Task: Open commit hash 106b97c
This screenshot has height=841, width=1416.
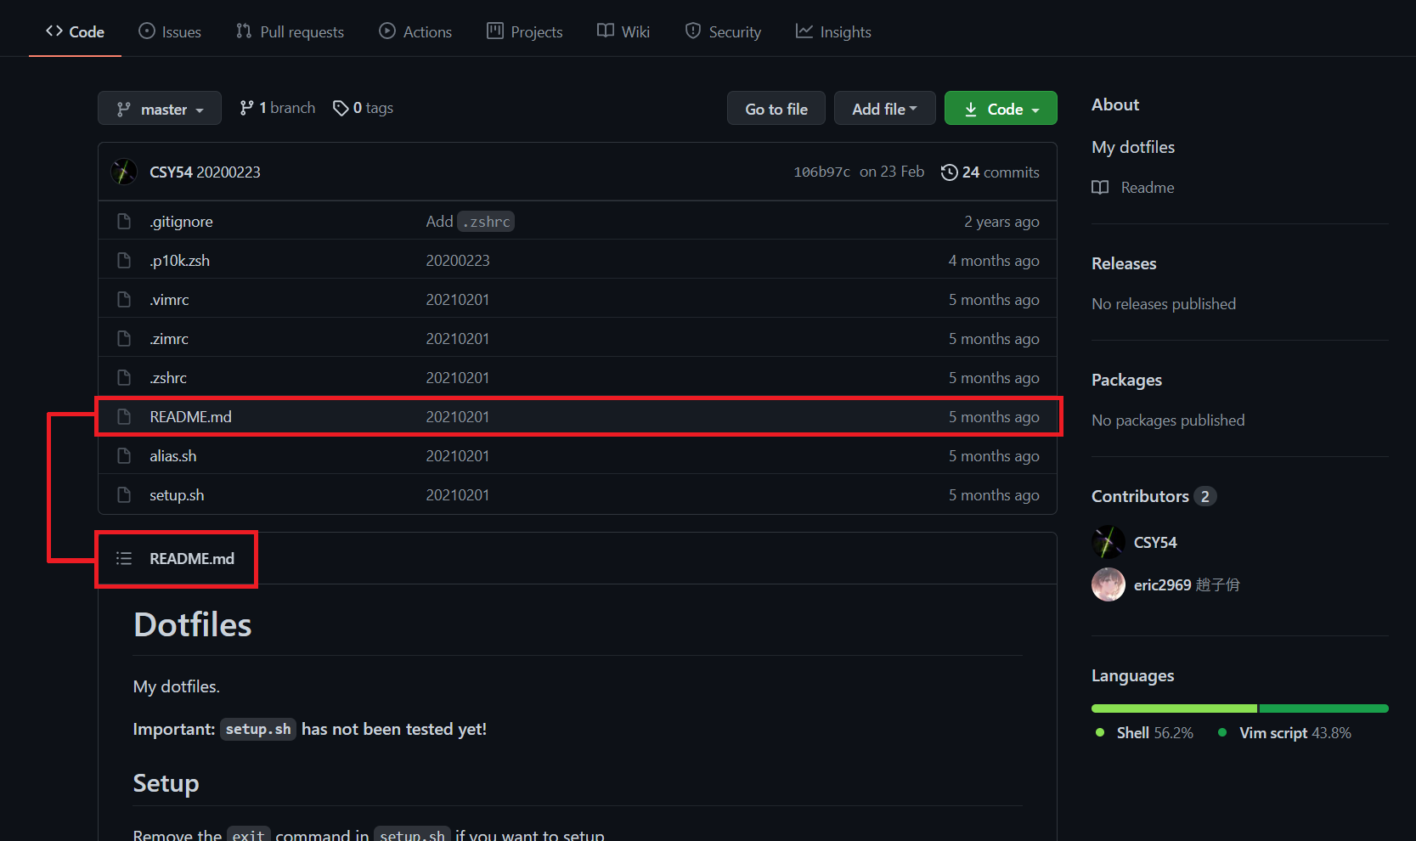Action: (821, 172)
